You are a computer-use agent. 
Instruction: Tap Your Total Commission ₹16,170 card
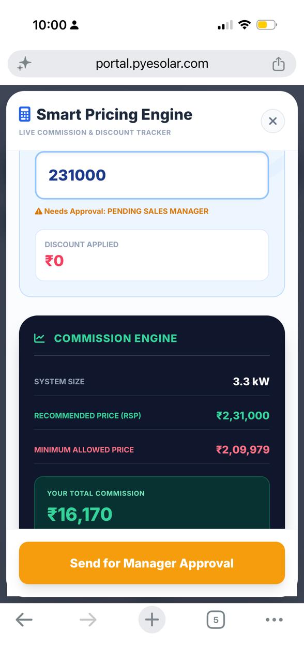(x=152, y=503)
